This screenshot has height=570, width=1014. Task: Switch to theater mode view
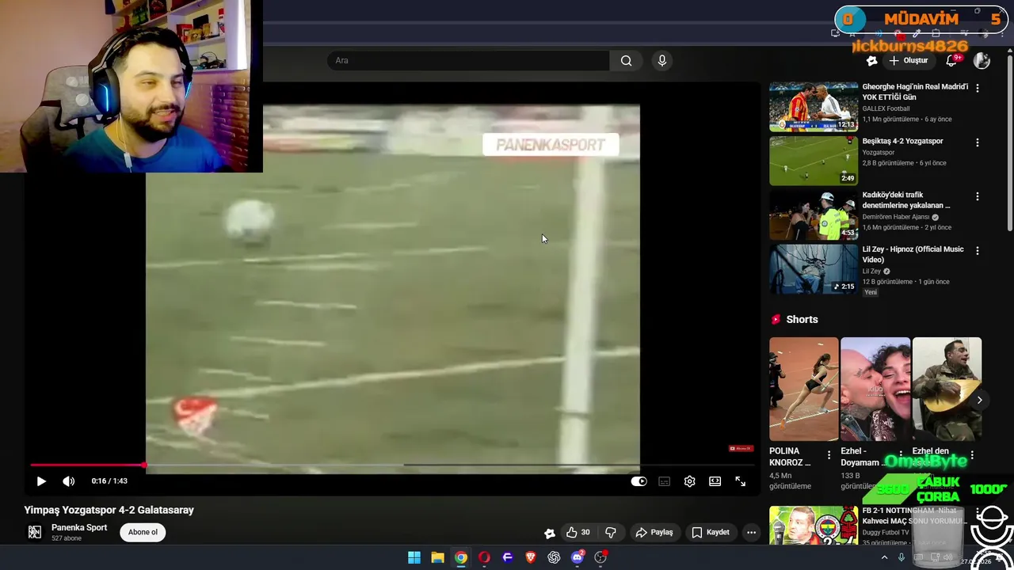pyautogui.click(x=715, y=481)
